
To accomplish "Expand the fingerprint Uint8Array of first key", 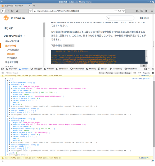I will [x=12, y=92].
